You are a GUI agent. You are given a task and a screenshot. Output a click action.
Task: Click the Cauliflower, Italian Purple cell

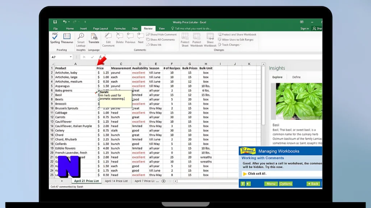(75, 126)
